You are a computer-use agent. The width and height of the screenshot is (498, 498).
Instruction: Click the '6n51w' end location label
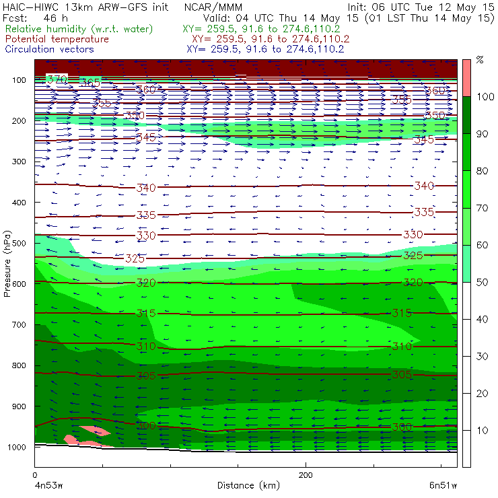point(443,485)
